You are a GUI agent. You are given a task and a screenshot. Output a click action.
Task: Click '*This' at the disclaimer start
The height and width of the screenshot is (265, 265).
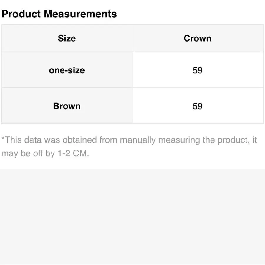pyautogui.click(x=12, y=140)
